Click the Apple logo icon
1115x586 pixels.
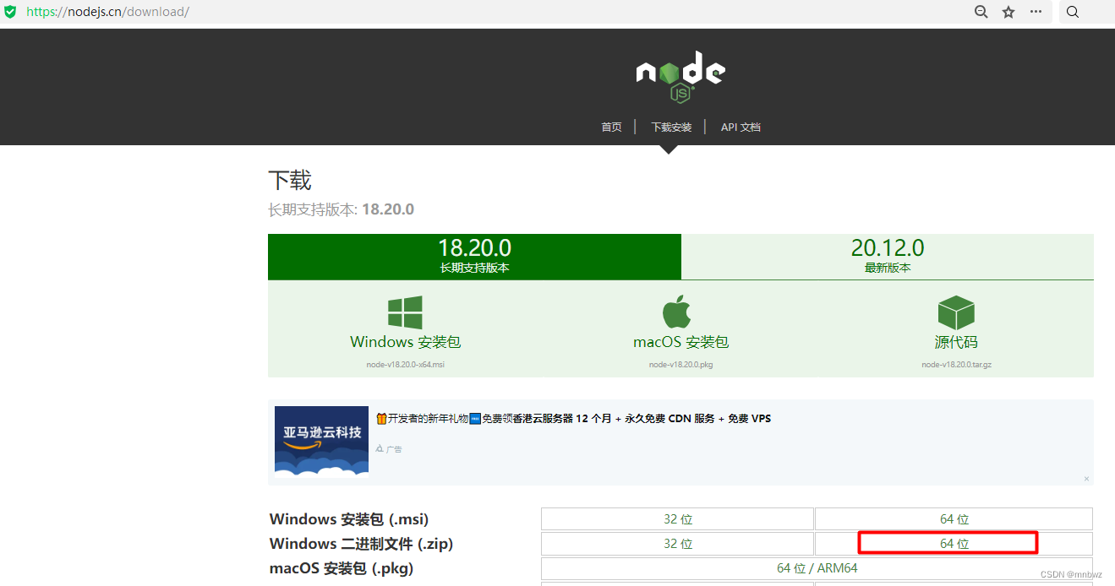tap(676, 312)
